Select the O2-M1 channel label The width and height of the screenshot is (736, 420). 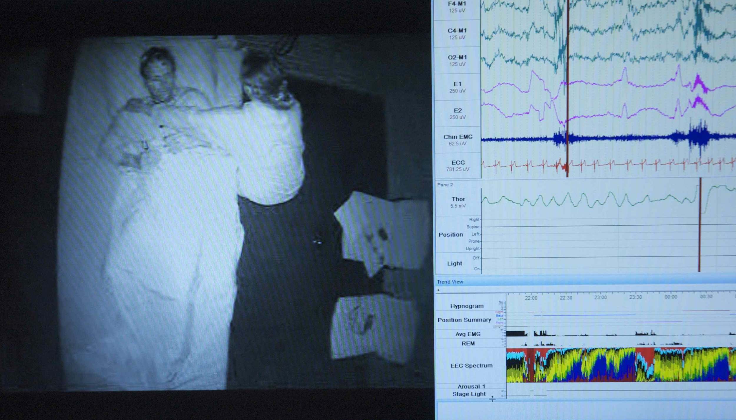[457, 57]
